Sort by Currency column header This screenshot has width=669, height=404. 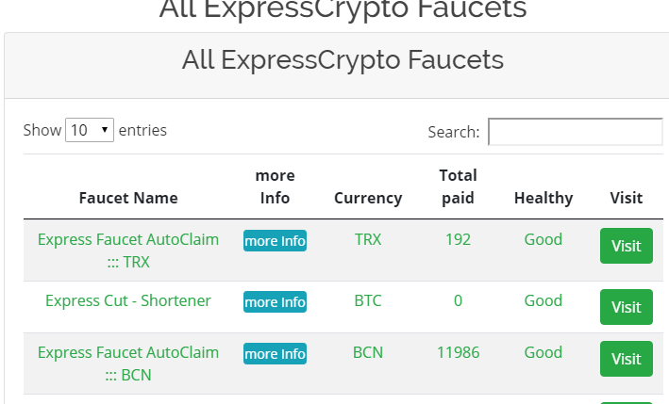[368, 198]
